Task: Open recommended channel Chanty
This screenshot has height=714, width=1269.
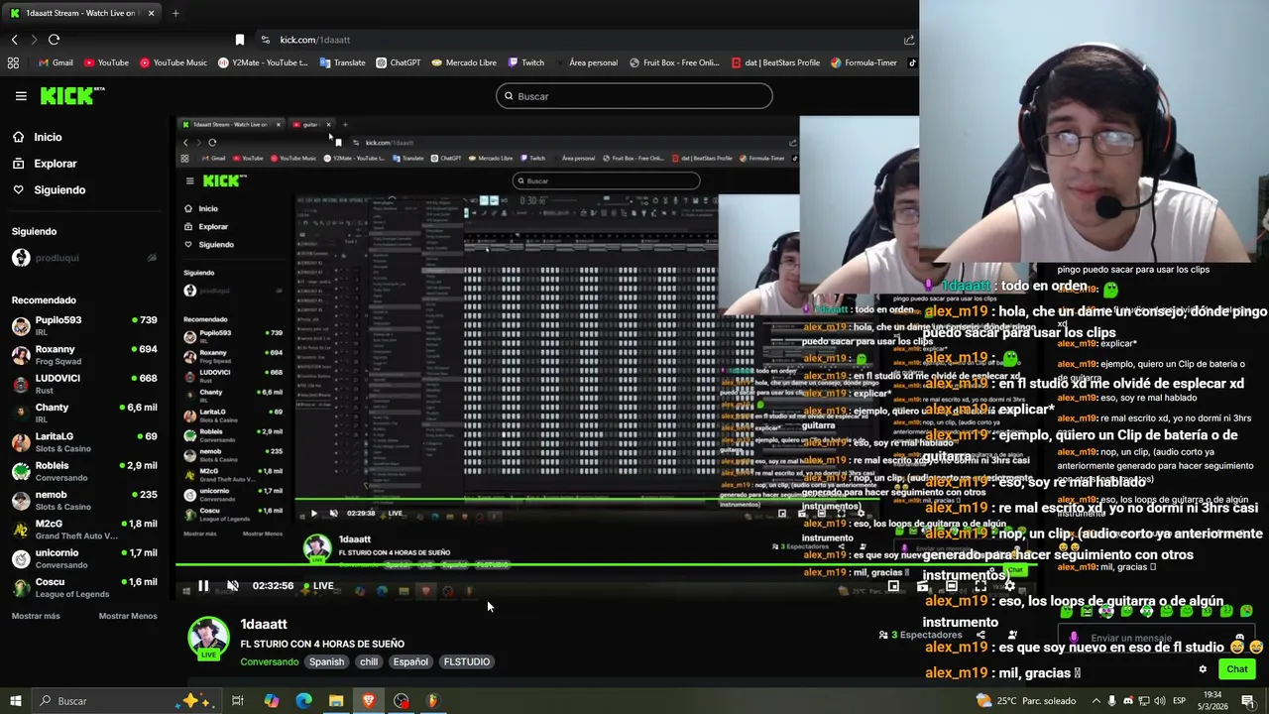Action: [84, 413]
